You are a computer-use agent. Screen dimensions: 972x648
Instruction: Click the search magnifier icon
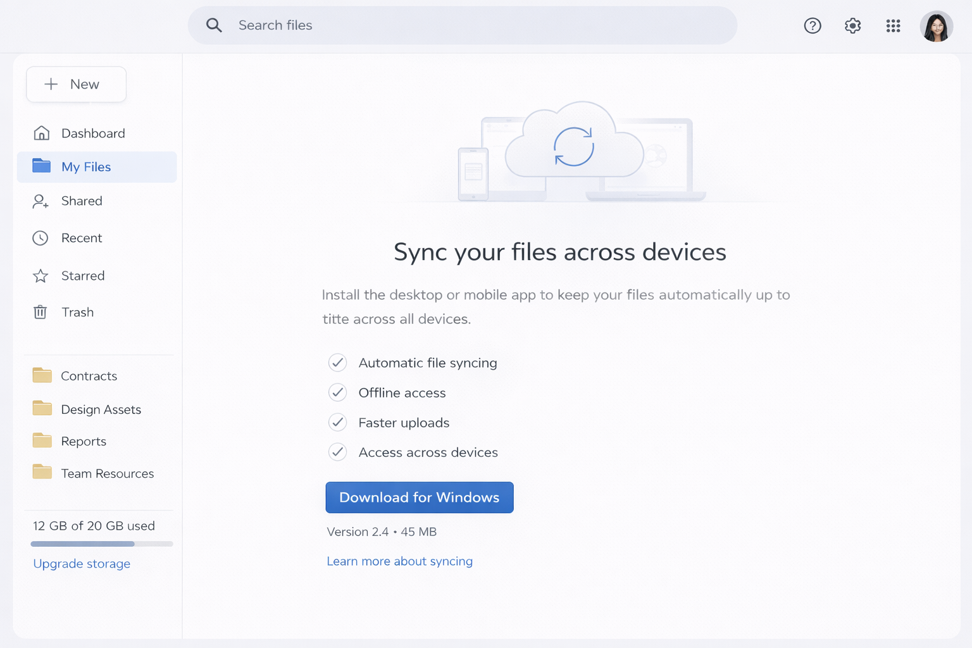pos(214,25)
